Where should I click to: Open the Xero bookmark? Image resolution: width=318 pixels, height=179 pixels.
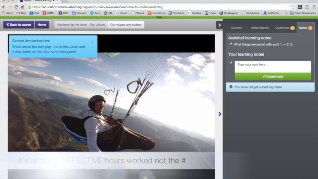95,13
